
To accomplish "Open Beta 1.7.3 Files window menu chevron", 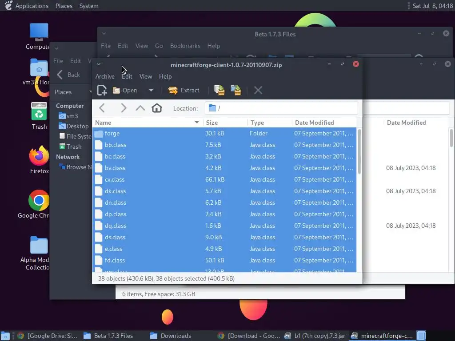I will 104,34.
